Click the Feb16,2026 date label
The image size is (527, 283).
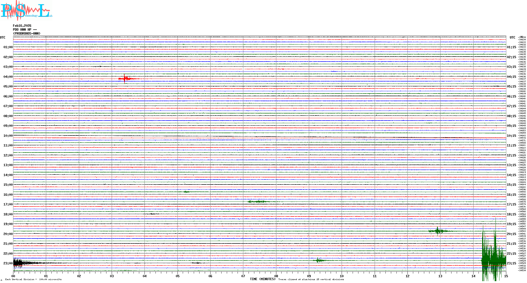click(22, 26)
